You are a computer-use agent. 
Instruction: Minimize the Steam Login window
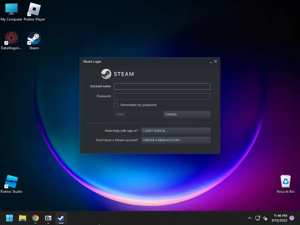(211, 62)
